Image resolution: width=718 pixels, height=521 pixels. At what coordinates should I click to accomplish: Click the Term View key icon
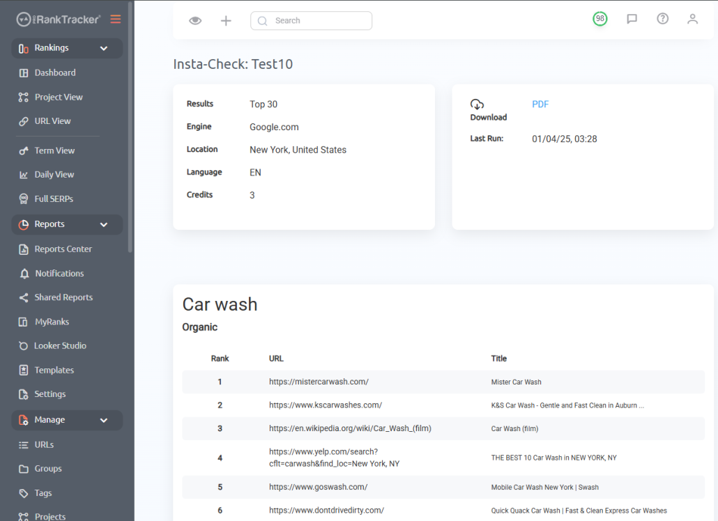tap(24, 150)
